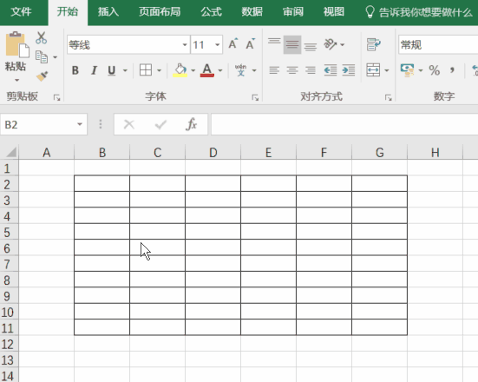
Task: Decrease indent
Action: [331, 70]
